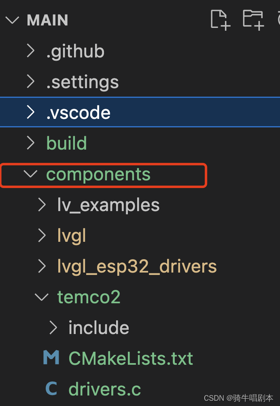
Task: Select the highlighted .vscode folder
Action: [x=140, y=112]
